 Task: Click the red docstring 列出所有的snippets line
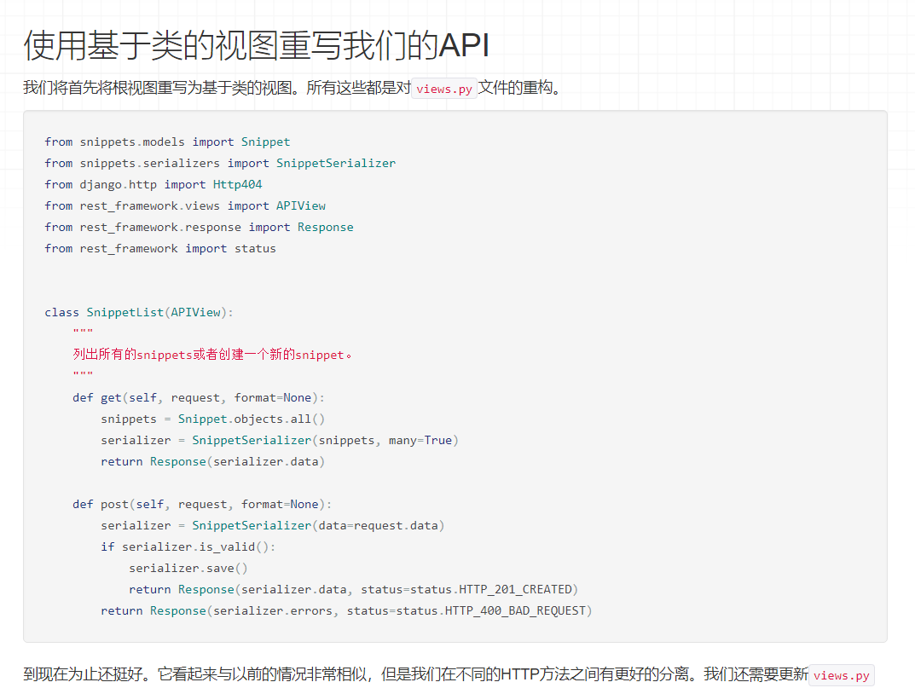pyautogui.click(x=211, y=354)
